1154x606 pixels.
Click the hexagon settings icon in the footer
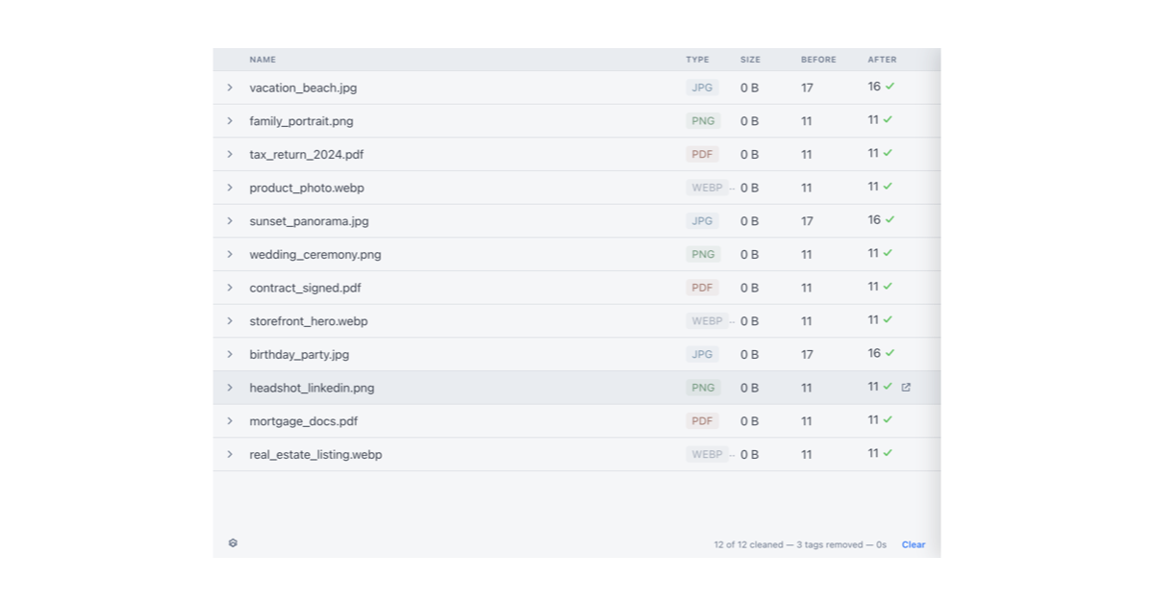tap(233, 543)
